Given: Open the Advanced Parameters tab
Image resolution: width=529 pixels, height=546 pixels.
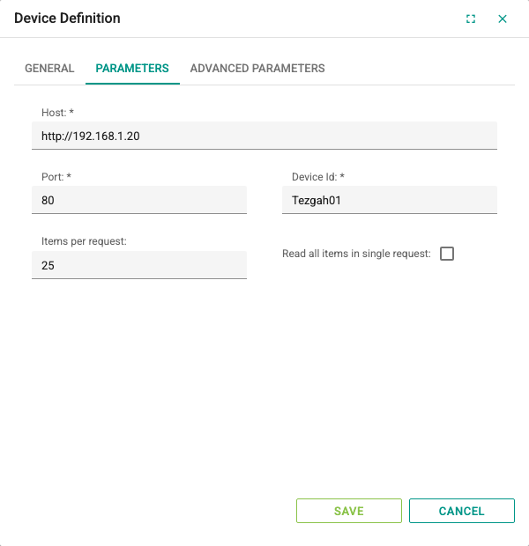Looking at the screenshot, I should pos(257,69).
